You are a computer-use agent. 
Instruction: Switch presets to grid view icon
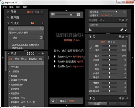click(x=29, y=53)
